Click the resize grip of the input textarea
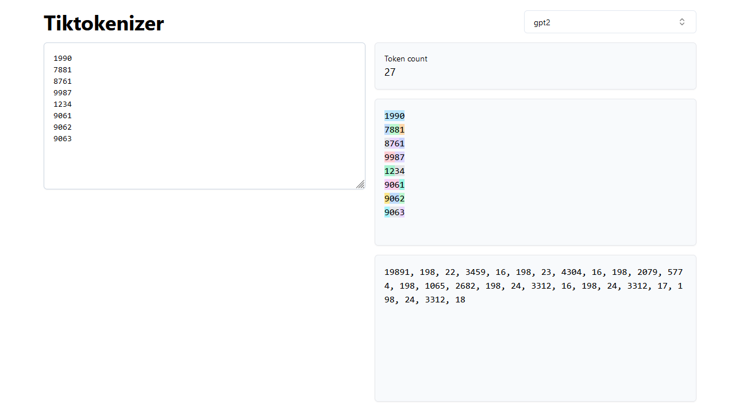747x408 pixels. tap(360, 184)
